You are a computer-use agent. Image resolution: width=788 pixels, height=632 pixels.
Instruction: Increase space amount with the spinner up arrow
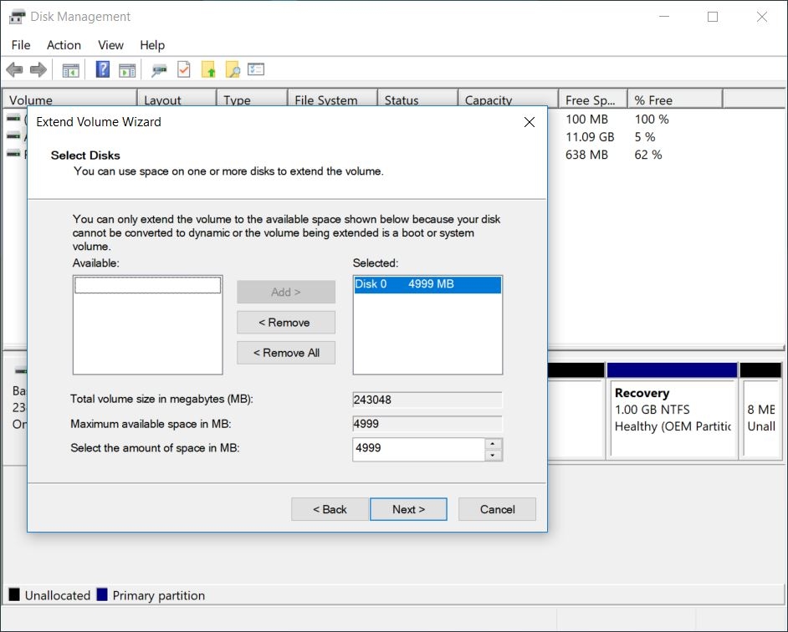tap(493, 445)
